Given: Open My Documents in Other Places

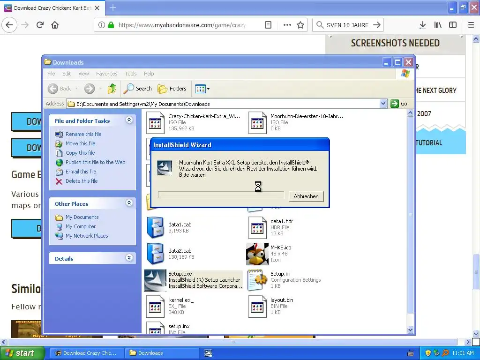Looking at the screenshot, I should tap(82, 217).
